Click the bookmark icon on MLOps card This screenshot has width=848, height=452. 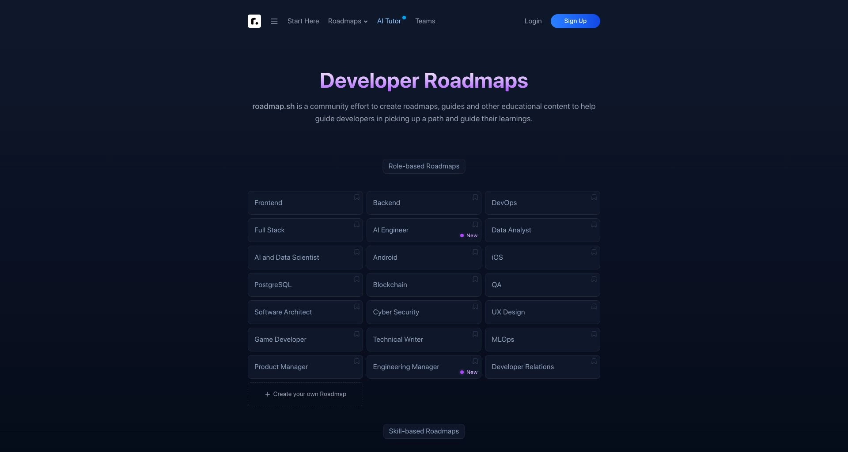tap(594, 334)
